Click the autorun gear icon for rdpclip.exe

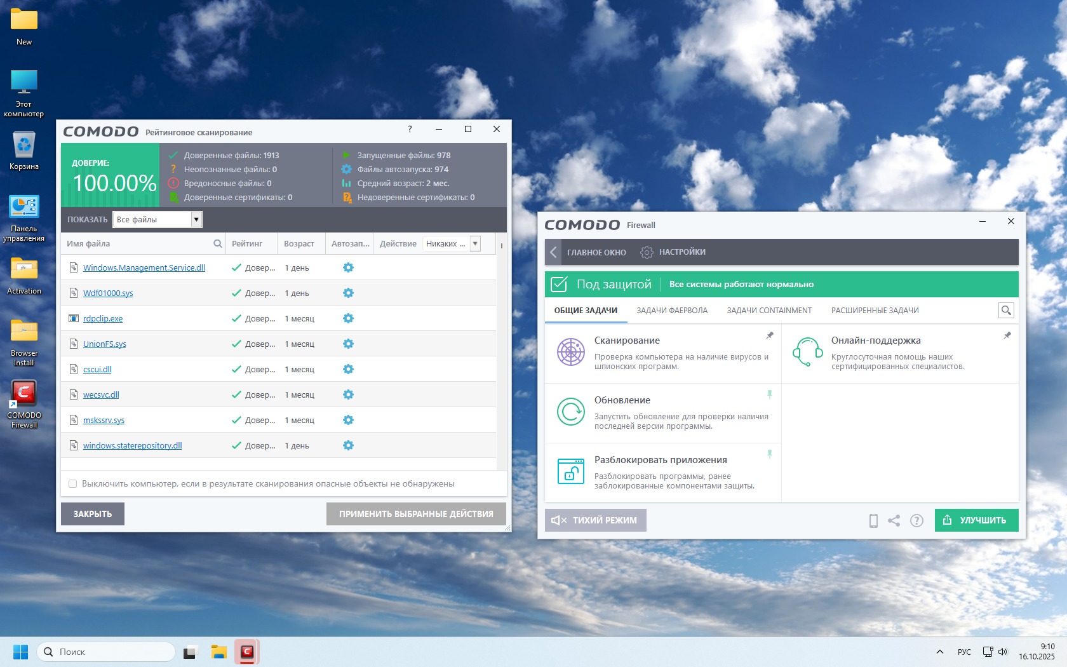[x=348, y=318]
